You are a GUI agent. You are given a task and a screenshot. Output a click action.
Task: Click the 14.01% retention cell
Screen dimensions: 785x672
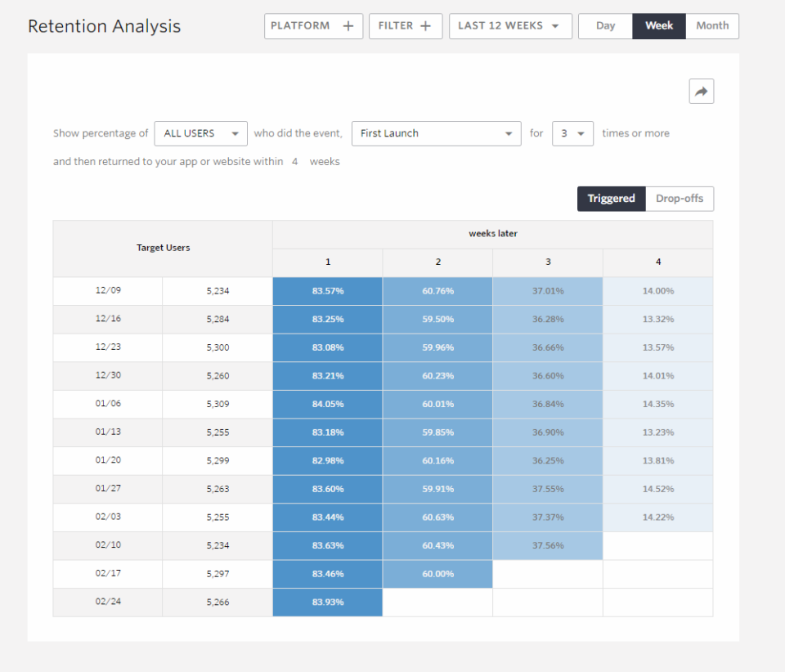pos(657,376)
